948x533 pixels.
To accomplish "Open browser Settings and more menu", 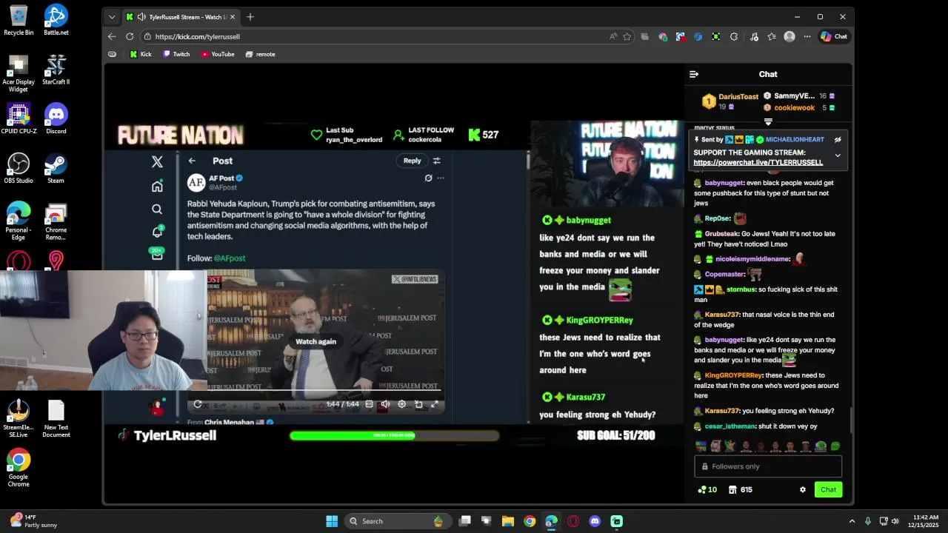I will point(806,36).
